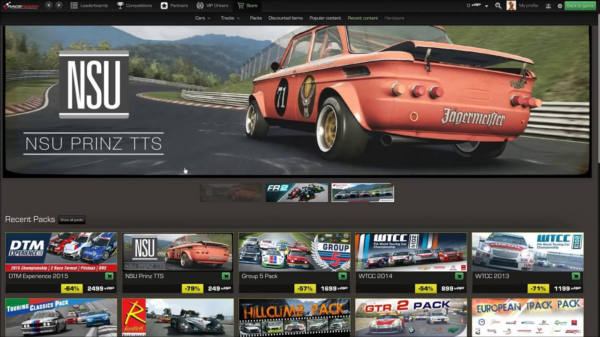Click the NSU Prinz TTS hero banner
This screenshot has width=600, height=337.
(297, 101)
